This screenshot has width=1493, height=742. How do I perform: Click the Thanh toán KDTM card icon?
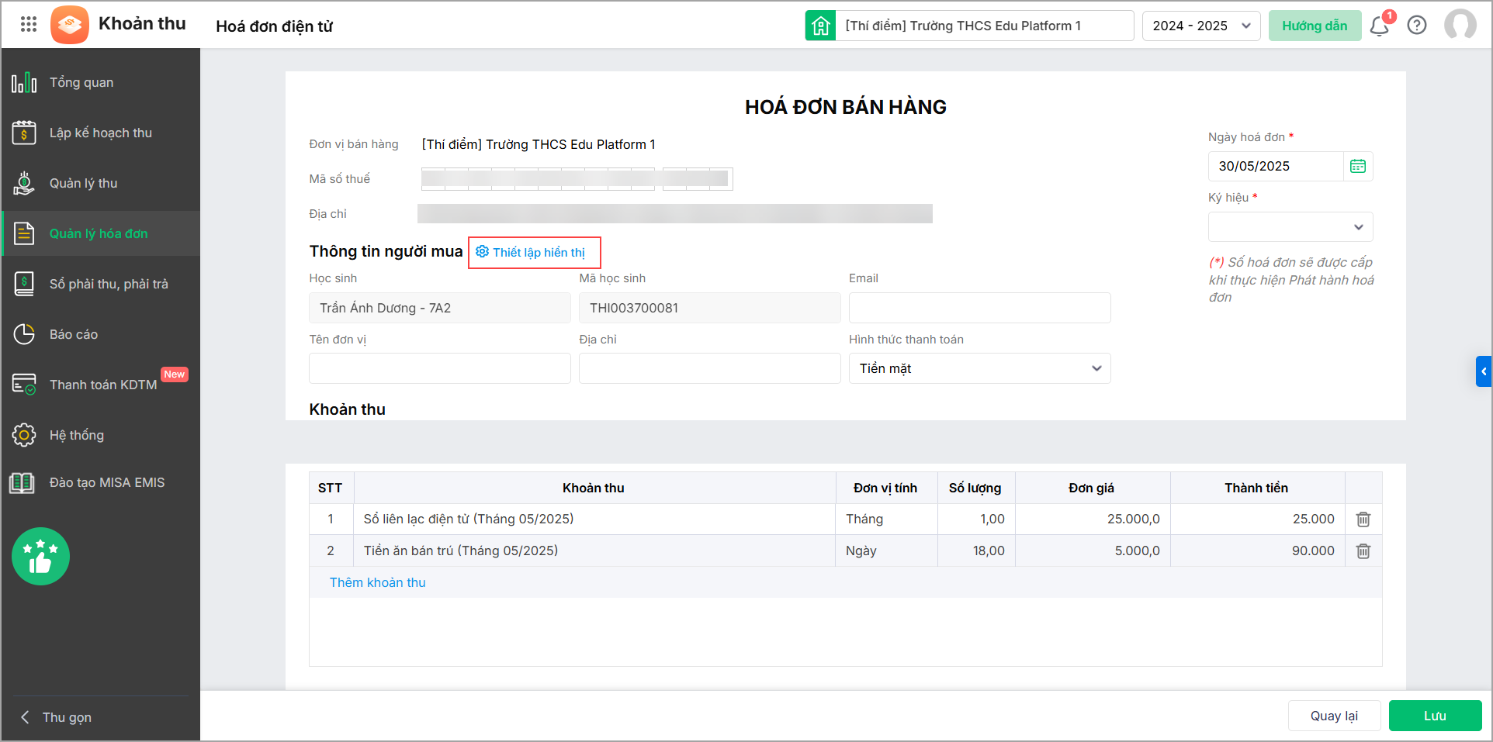tap(24, 385)
